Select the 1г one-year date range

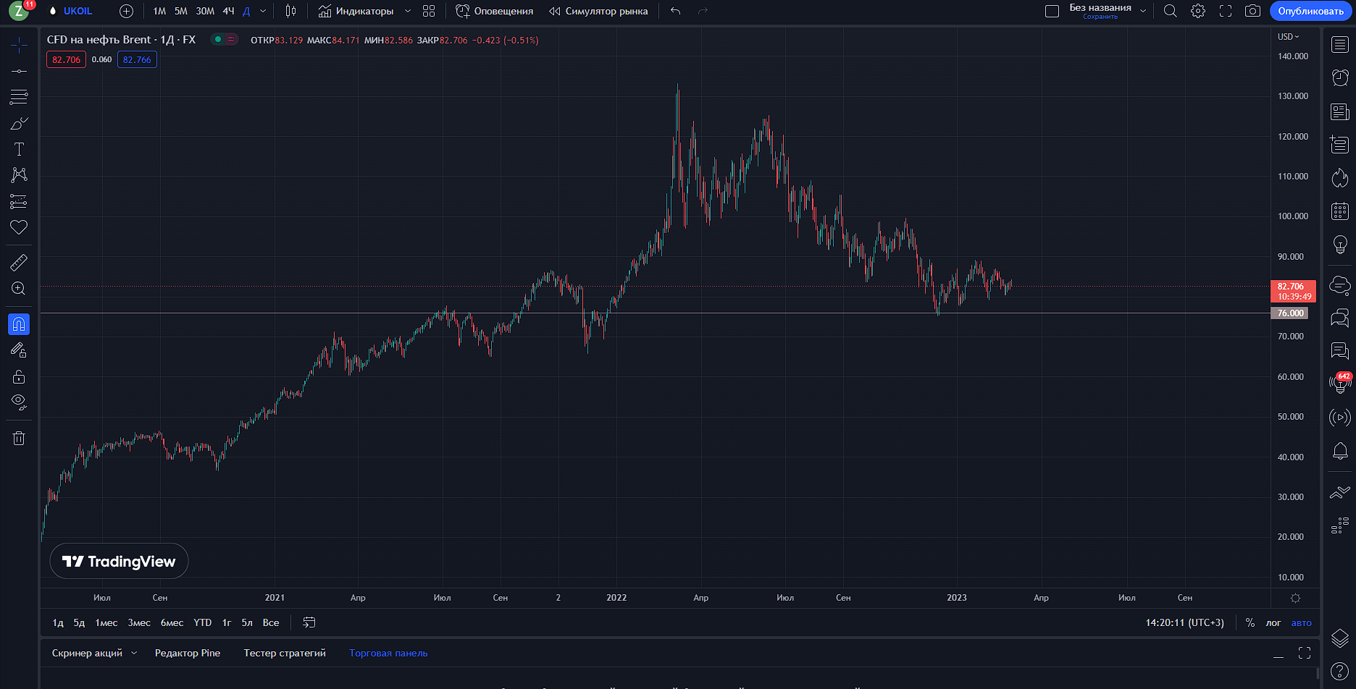tap(227, 622)
